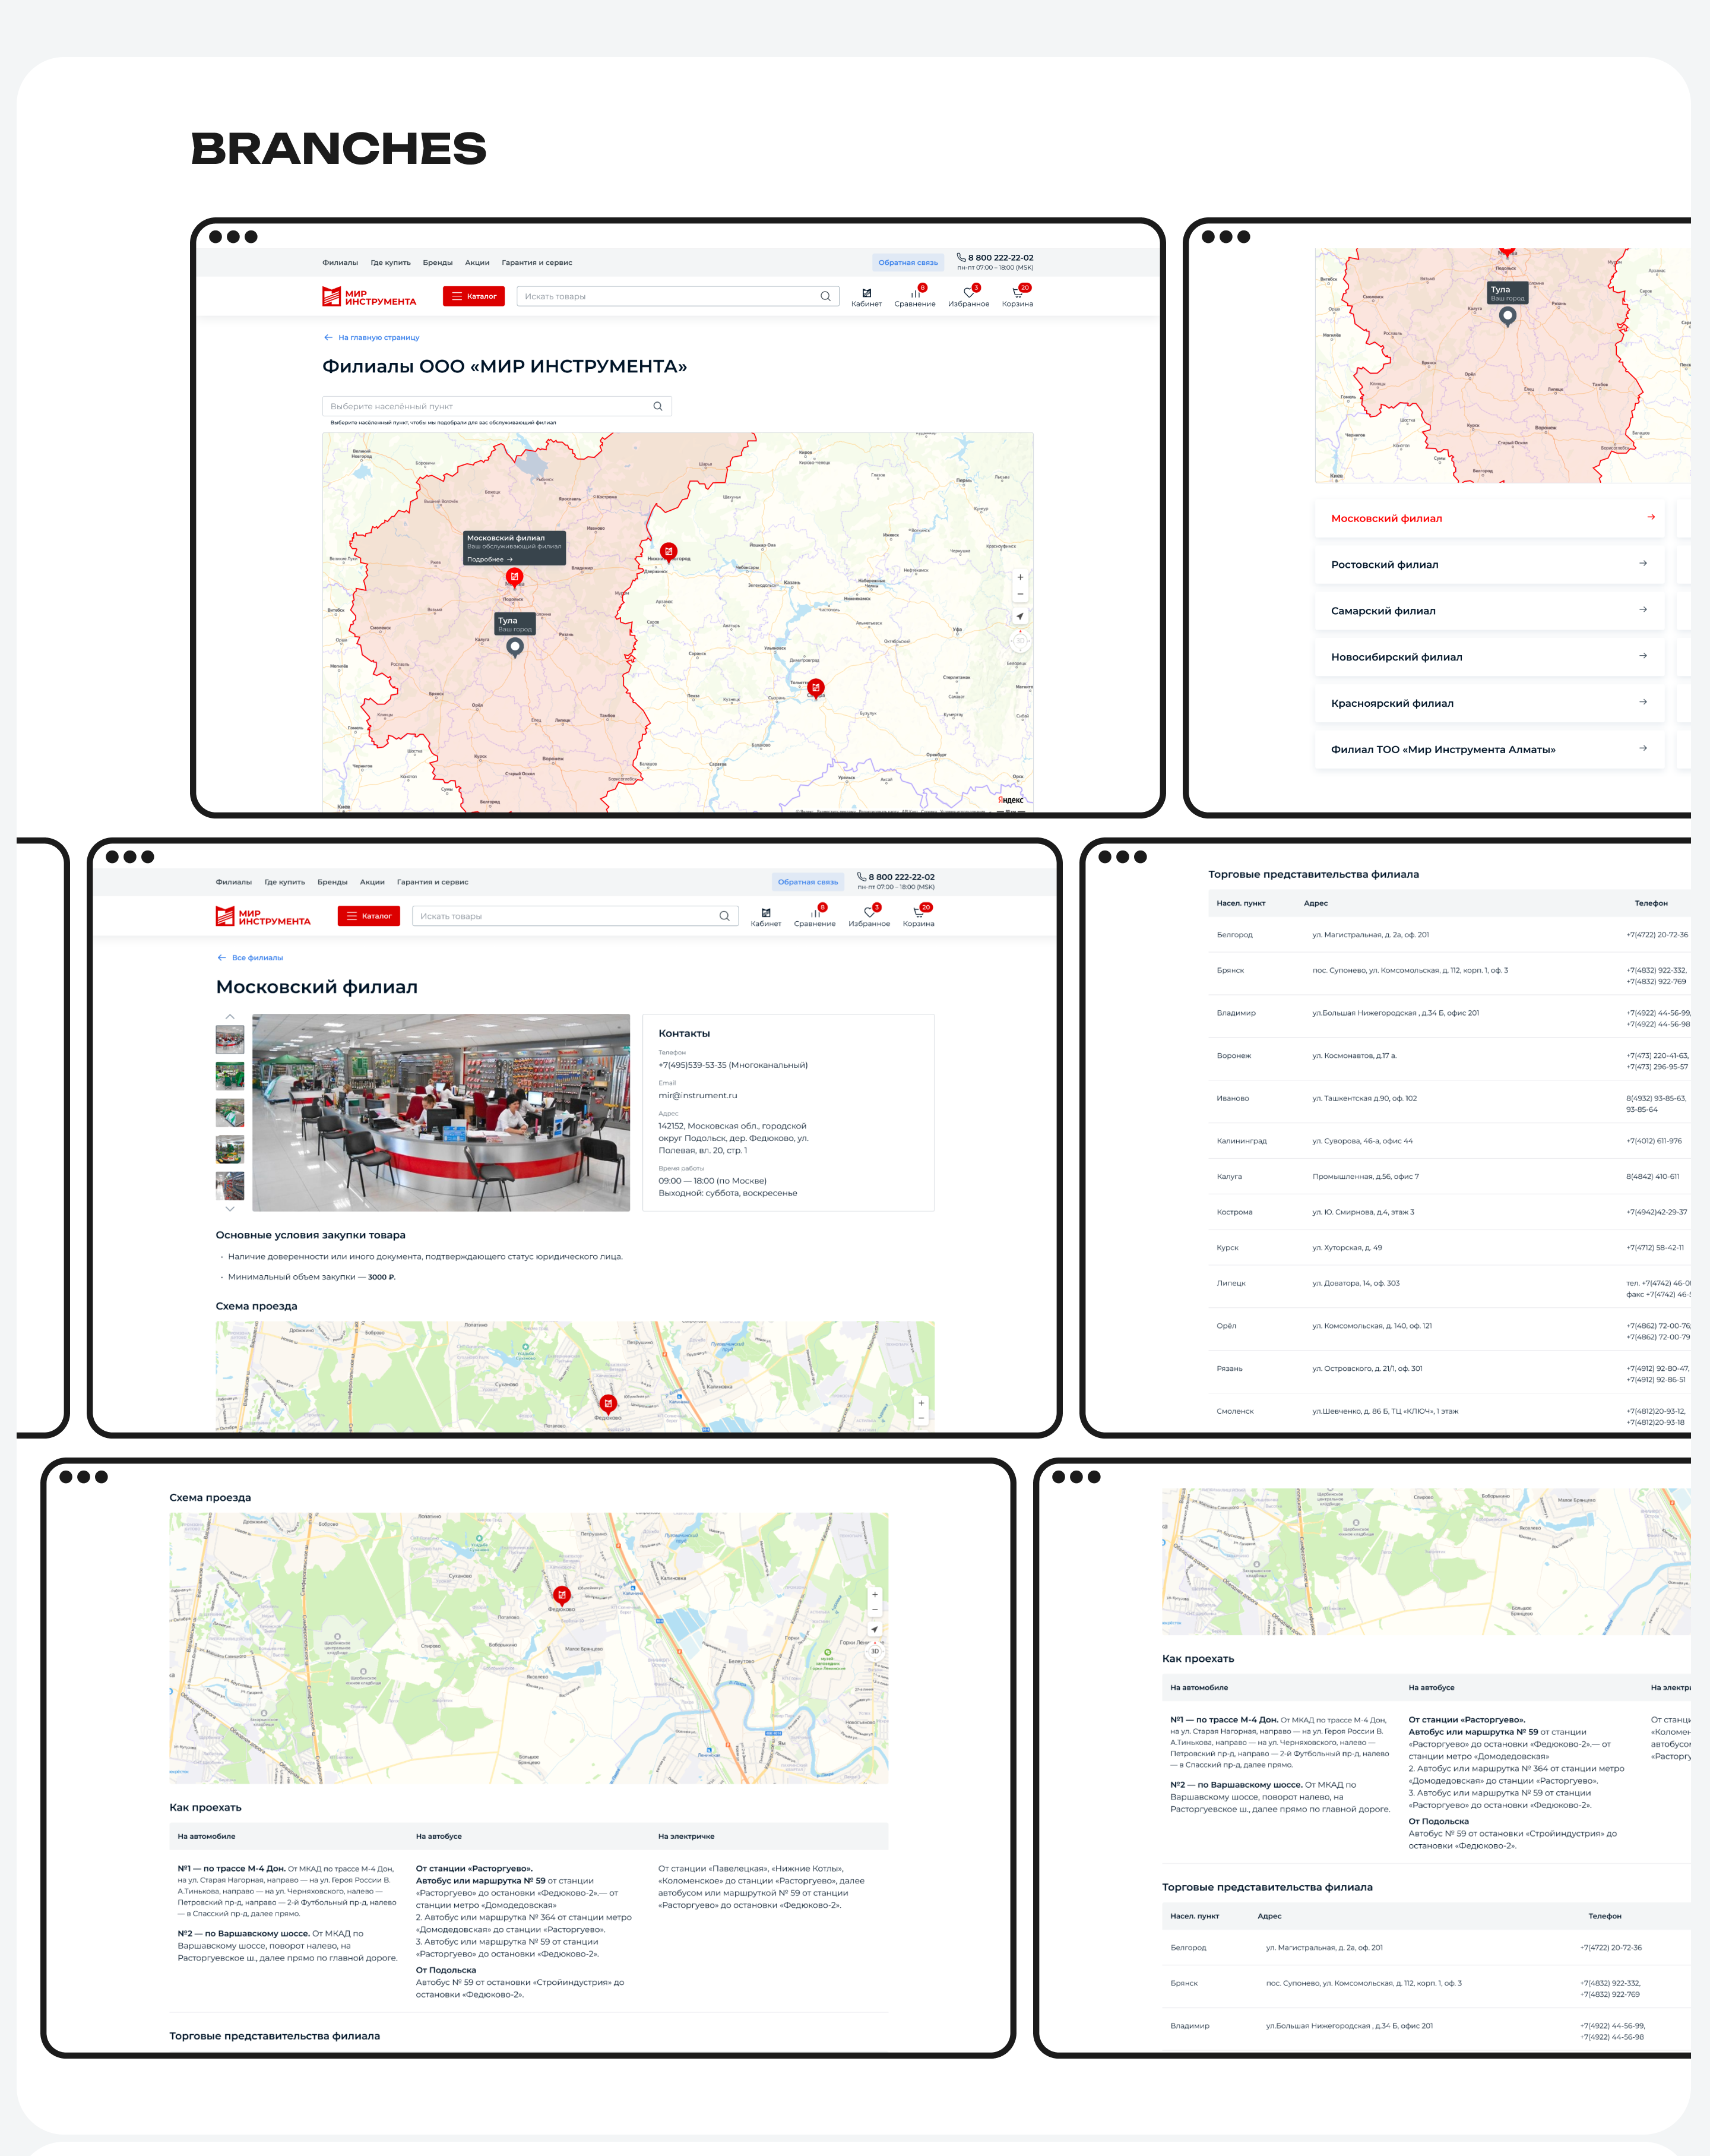Click Избранное heart icon on Московский филиал page
1710x2156 pixels.
coord(869,913)
